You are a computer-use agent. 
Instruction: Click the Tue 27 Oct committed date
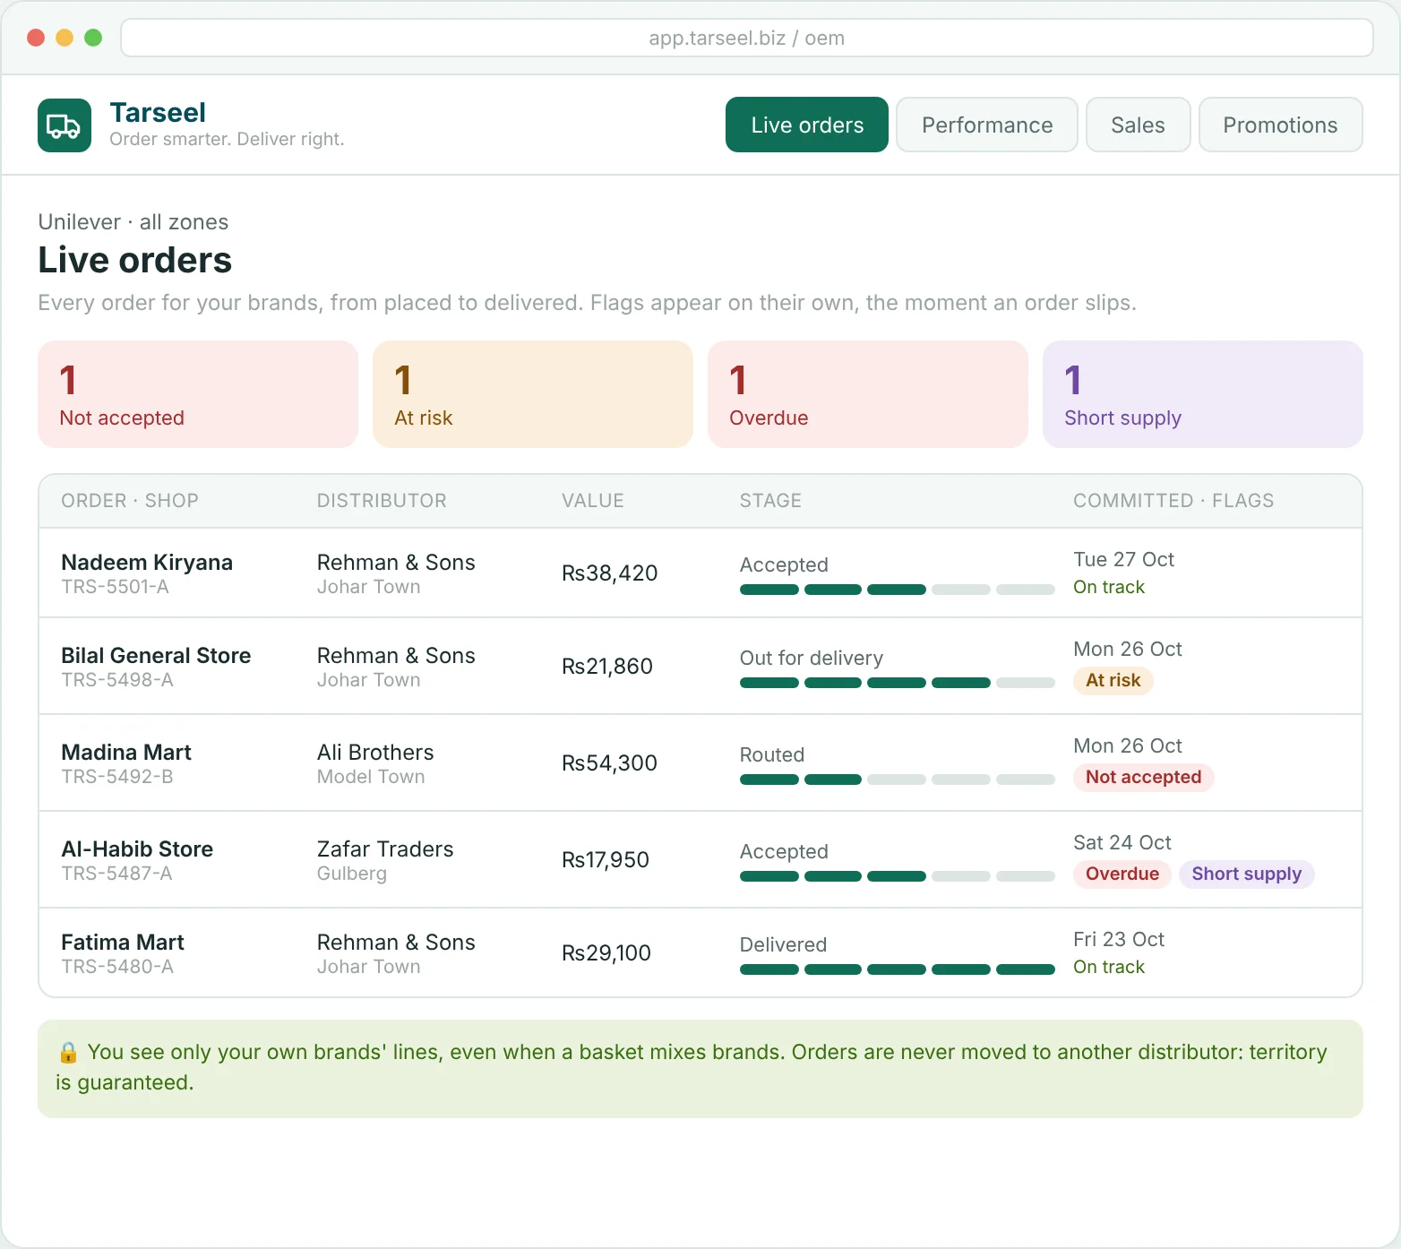pos(1124,560)
